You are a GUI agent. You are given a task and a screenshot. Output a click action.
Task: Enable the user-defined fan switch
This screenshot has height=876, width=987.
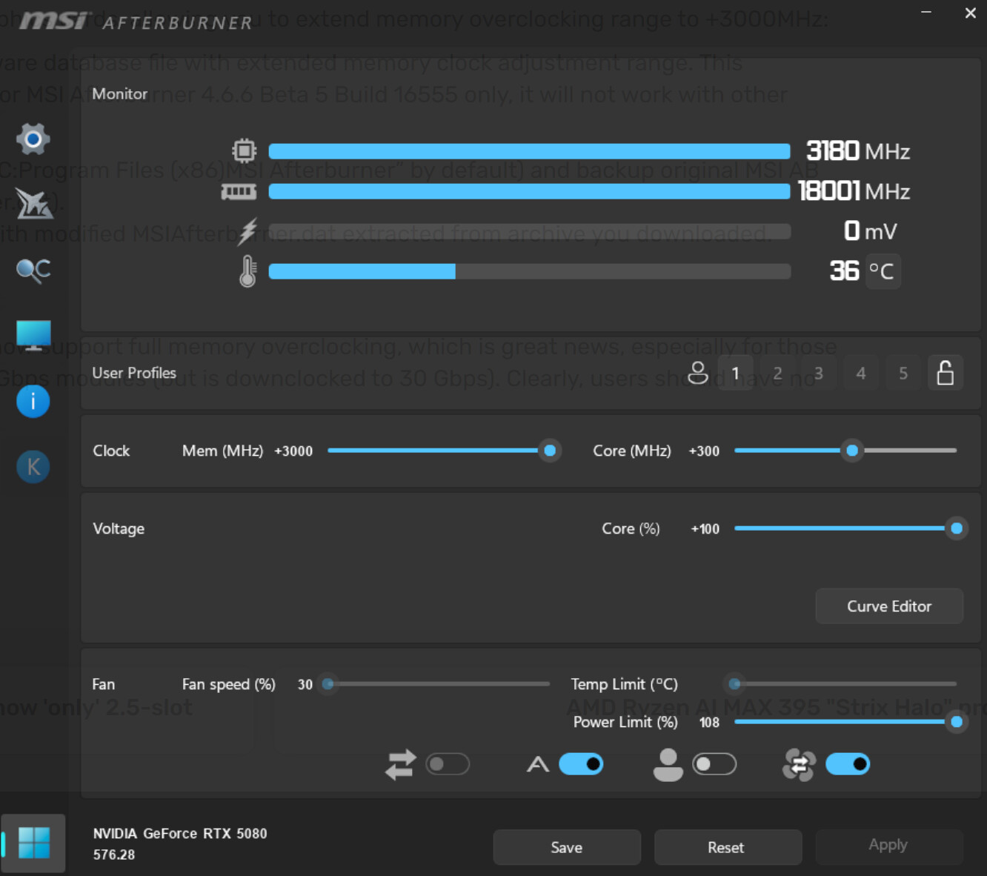pos(714,764)
